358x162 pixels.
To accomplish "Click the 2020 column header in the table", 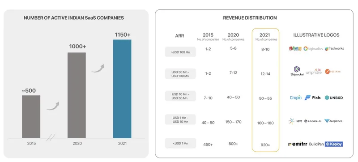I will 233,35.
